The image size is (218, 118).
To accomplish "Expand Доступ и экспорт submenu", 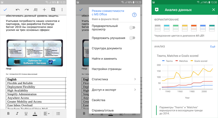I will pyautogui.click(x=114, y=90).
